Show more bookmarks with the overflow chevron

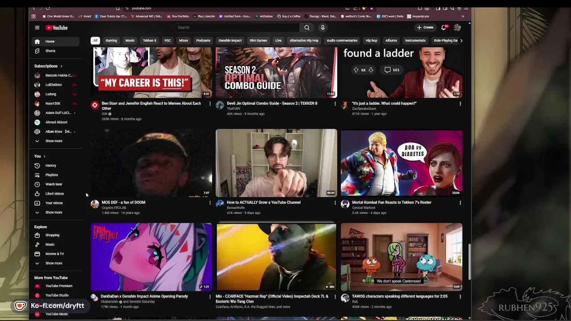point(463,16)
